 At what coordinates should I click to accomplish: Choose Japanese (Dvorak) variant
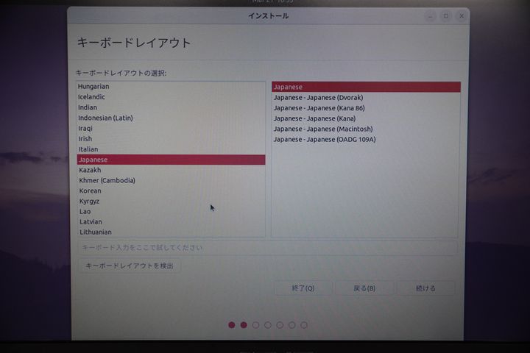366,98
